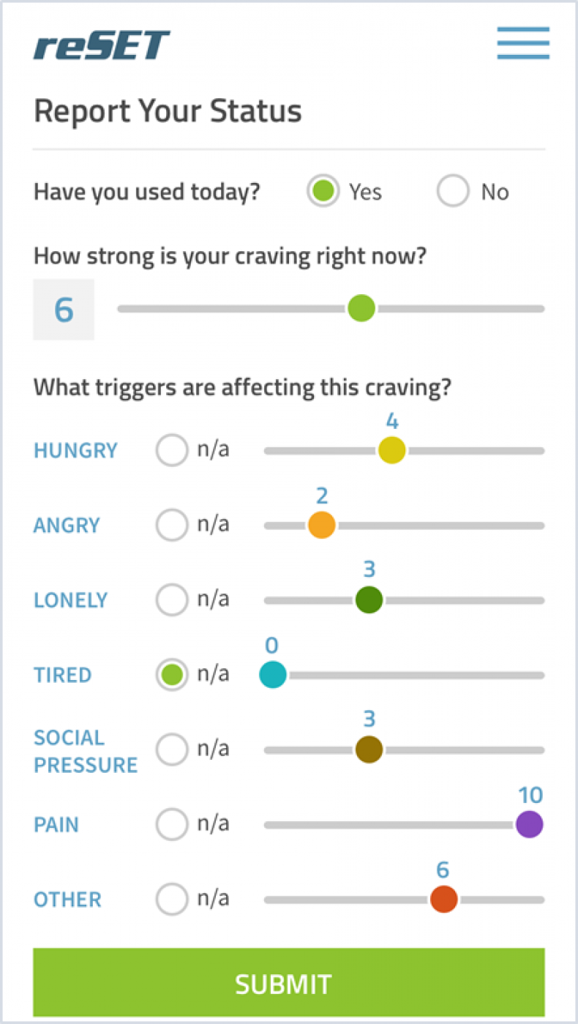Viewport: 578px width, 1024px height.
Task: Click the dark green LONELY slider knob
Action: pos(369,600)
